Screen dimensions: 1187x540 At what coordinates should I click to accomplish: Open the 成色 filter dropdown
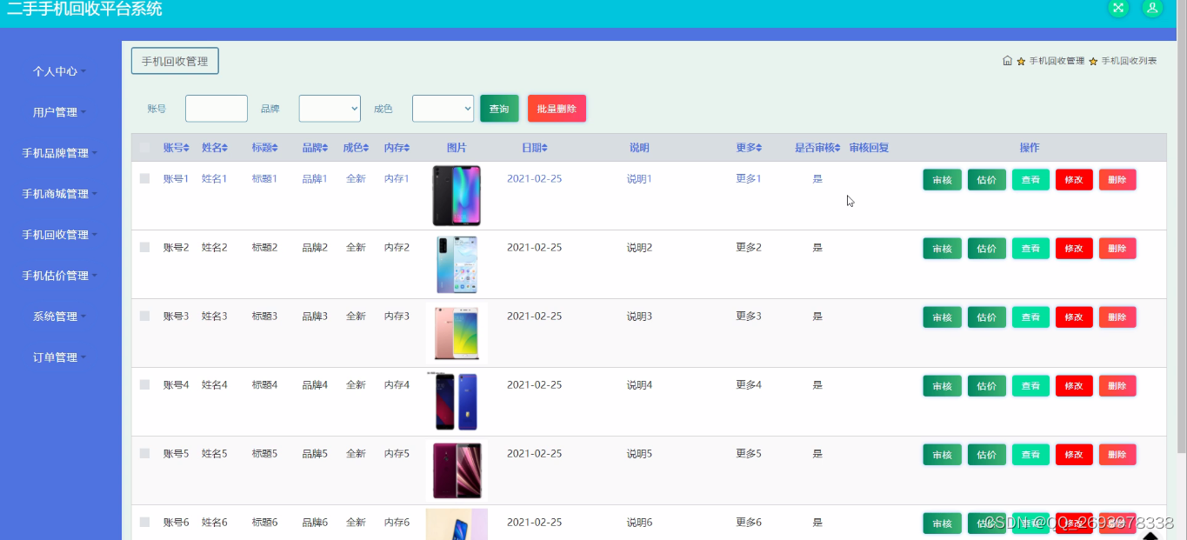(443, 109)
